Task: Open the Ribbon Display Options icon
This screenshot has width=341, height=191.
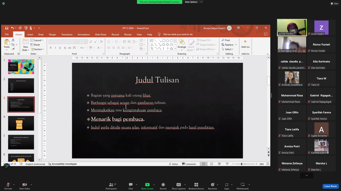Action: (x=239, y=28)
